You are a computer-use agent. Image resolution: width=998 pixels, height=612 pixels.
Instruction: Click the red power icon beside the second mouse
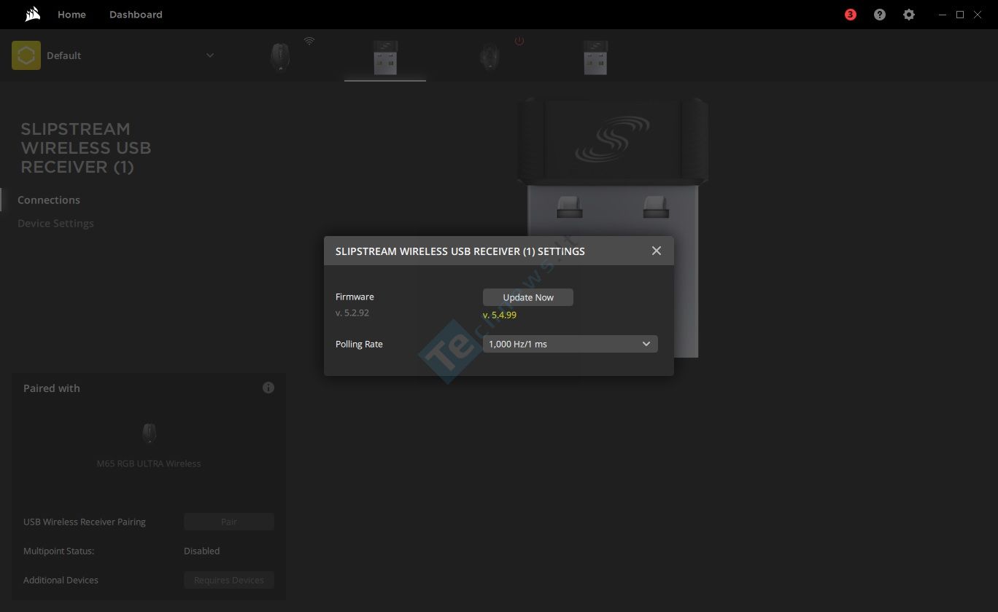click(x=519, y=41)
